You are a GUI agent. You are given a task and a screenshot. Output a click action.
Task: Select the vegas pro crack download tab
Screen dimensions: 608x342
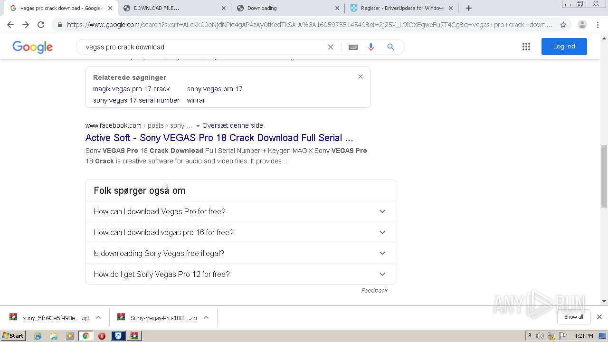pos(61,8)
